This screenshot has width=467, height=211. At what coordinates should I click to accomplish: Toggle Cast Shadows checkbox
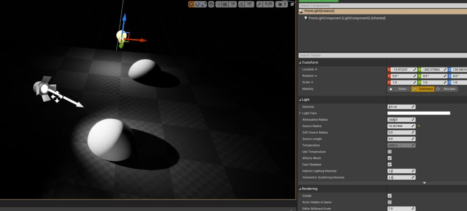389,165
